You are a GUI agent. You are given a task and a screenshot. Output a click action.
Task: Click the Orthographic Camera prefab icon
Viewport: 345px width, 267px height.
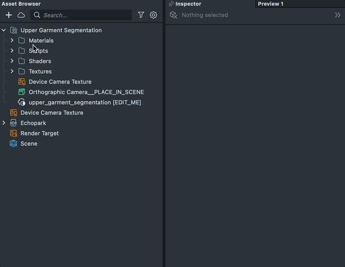22,92
